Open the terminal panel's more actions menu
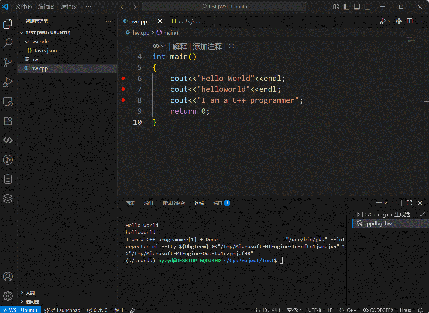 click(394, 203)
